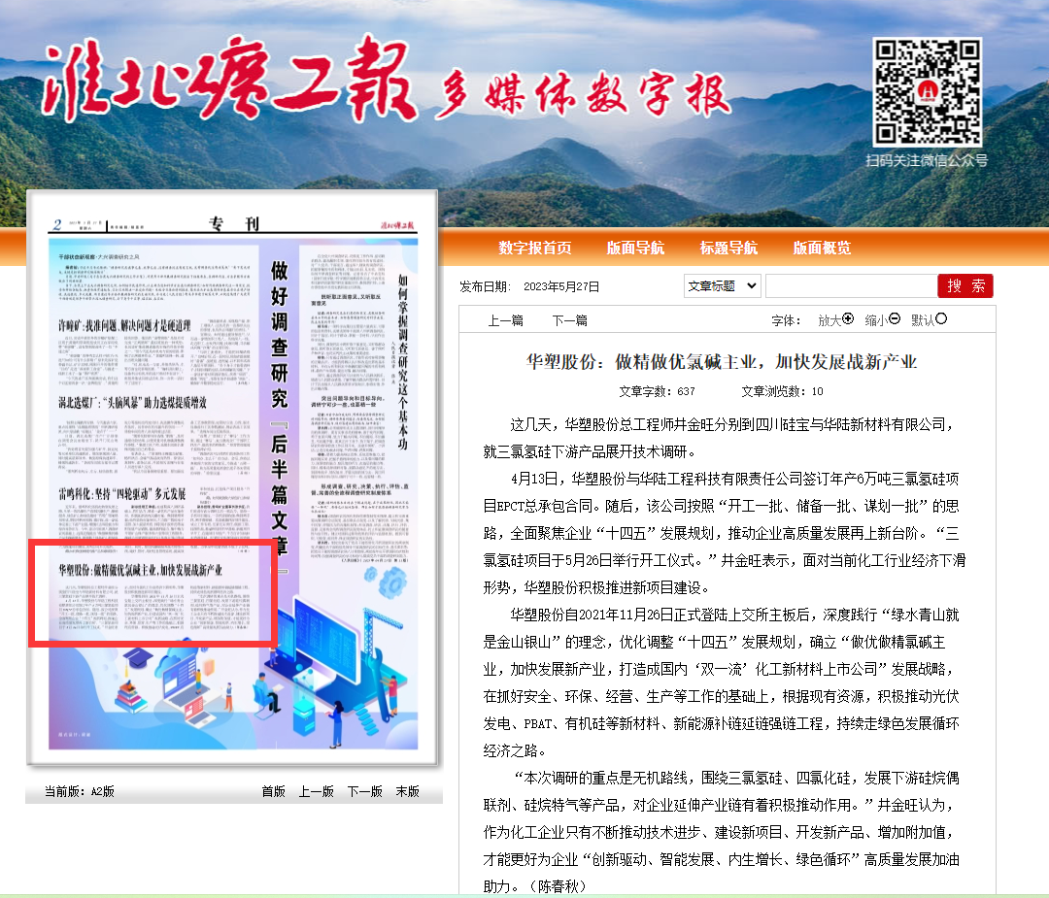Go to next page via 下一版
Screen dimensions: 1049x898
[364, 791]
